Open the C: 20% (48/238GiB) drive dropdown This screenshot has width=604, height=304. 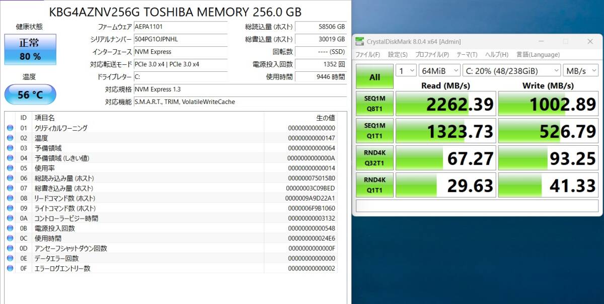(x=511, y=71)
